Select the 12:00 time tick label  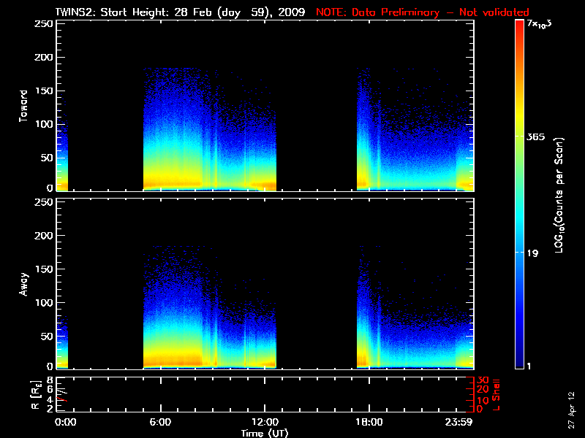click(x=264, y=422)
